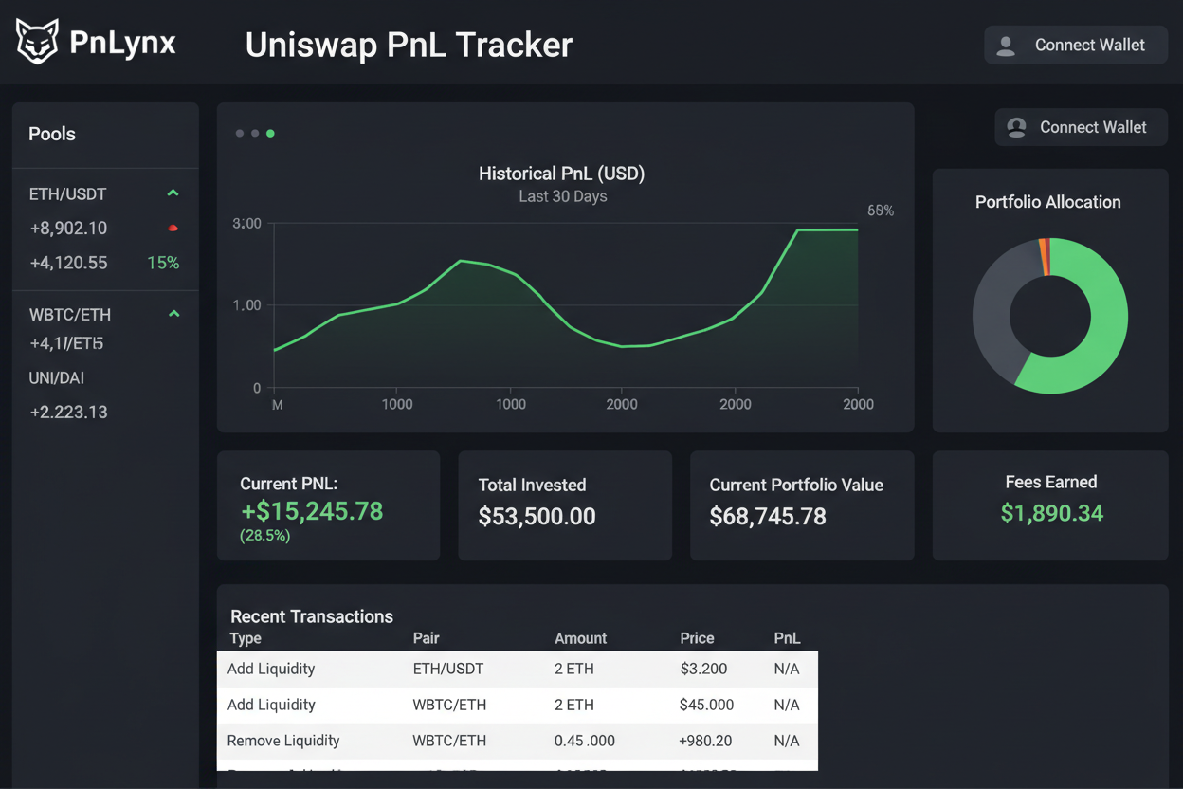This screenshot has height=789, width=1183.
Task: Click the middle dot indicator above Historical PnL
Action: click(255, 133)
